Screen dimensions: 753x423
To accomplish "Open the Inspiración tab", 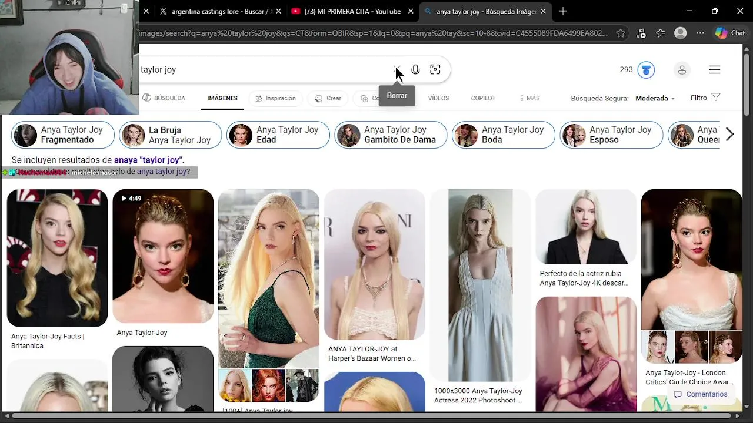I will point(275,98).
